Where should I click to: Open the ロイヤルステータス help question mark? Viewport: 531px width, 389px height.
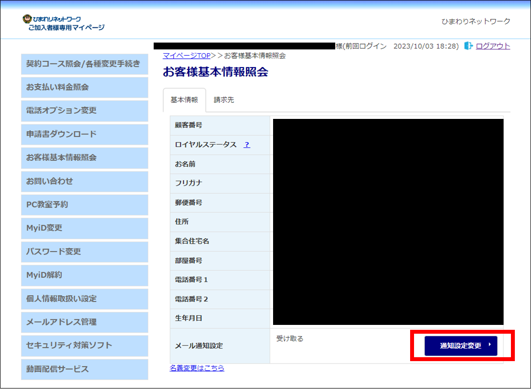tap(247, 144)
